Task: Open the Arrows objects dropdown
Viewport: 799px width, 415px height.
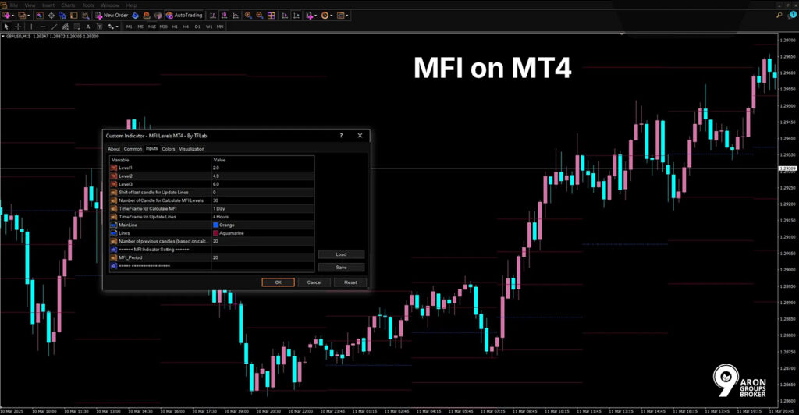Action: click(112, 27)
